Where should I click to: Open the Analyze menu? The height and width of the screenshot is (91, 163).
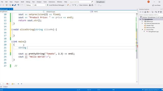click(39, 2)
